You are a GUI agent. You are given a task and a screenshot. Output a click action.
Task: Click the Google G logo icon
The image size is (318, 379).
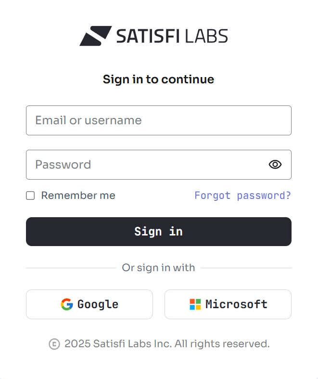pos(67,304)
